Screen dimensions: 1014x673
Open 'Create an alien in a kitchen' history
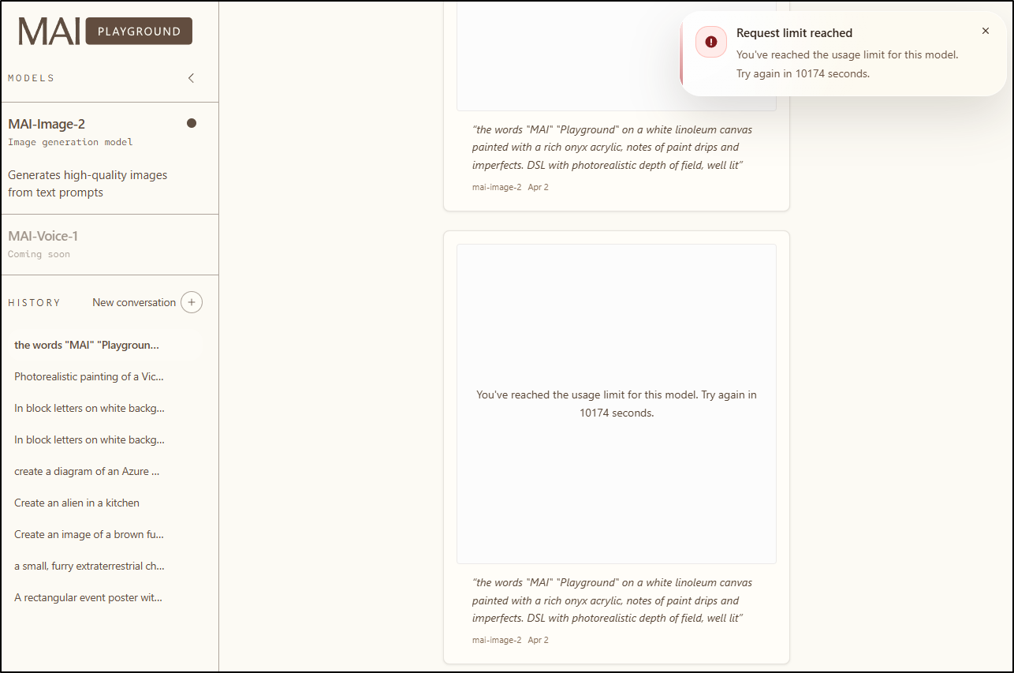click(76, 503)
